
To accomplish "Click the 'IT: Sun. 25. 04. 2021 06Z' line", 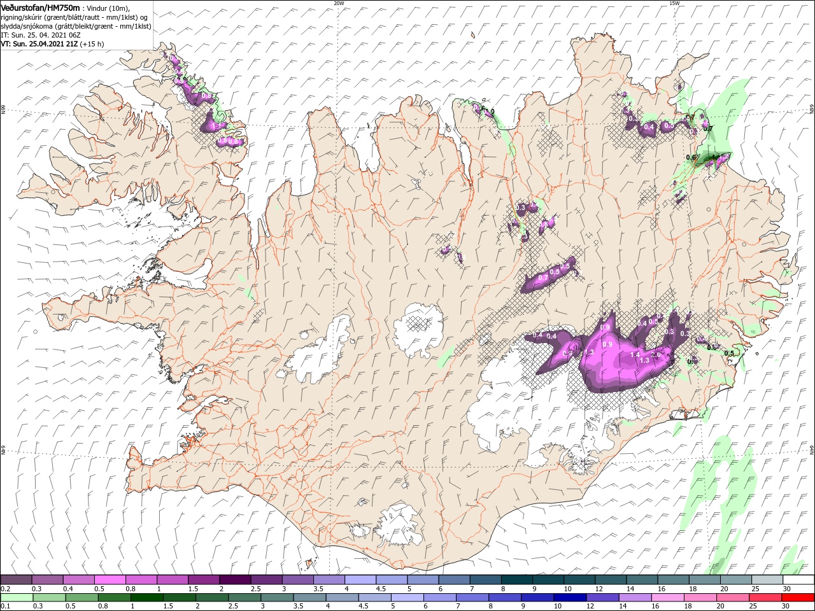I will pos(40,35).
